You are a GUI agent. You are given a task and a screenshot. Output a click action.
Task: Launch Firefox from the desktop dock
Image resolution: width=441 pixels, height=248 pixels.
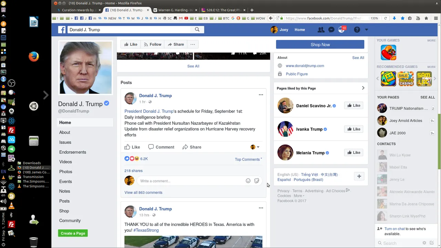coord(33,56)
